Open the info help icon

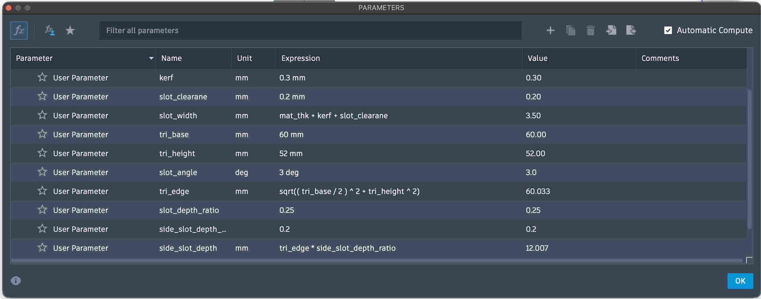(16, 280)
